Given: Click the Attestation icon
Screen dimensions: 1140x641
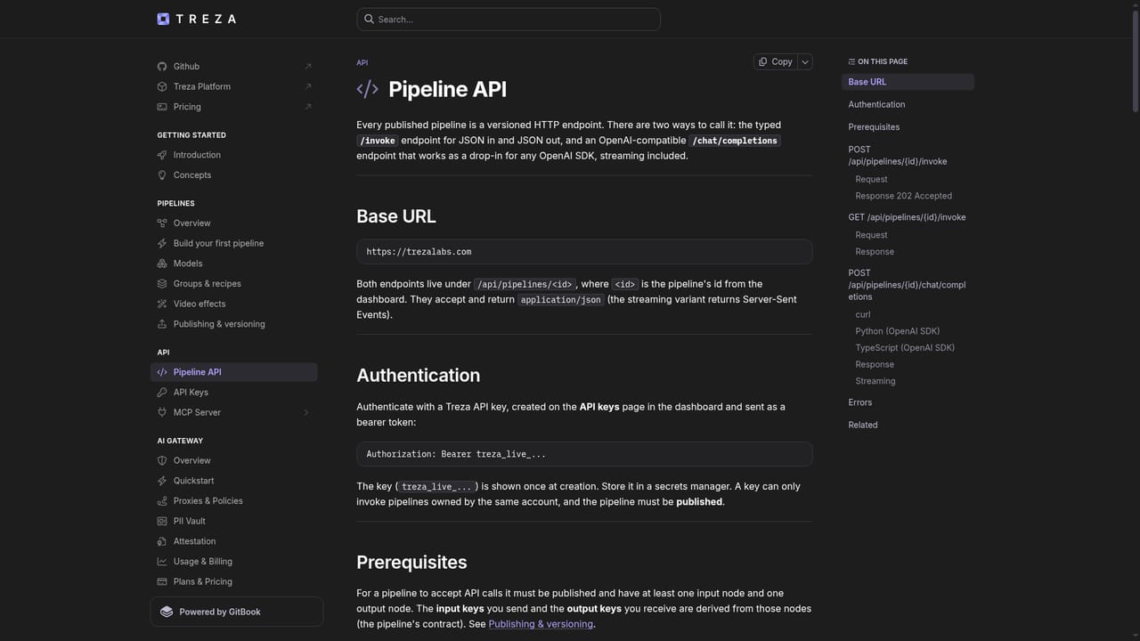Looking at the screenshot, I should (x=162, y=541).
